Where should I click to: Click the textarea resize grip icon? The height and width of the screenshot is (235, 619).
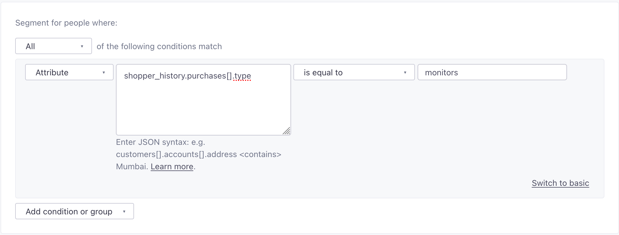click(287, 131)
